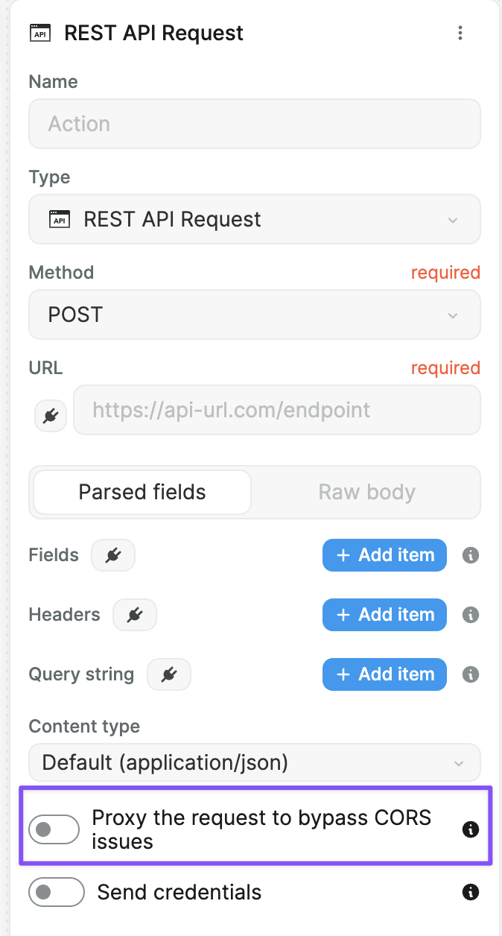Screen dimensions: 502x936
Task: Add a Query string item
Action: [x=384, y=674]
